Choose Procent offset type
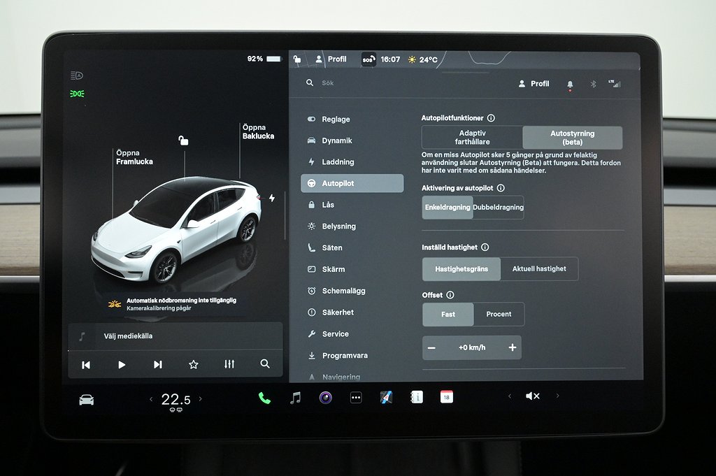The image size is (716, 476). (499, 315)
